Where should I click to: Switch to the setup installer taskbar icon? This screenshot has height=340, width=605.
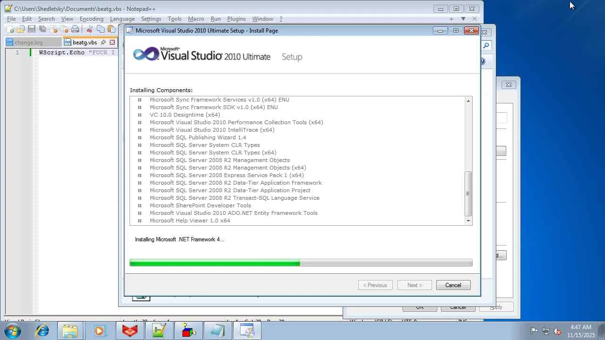click(247, 331)
